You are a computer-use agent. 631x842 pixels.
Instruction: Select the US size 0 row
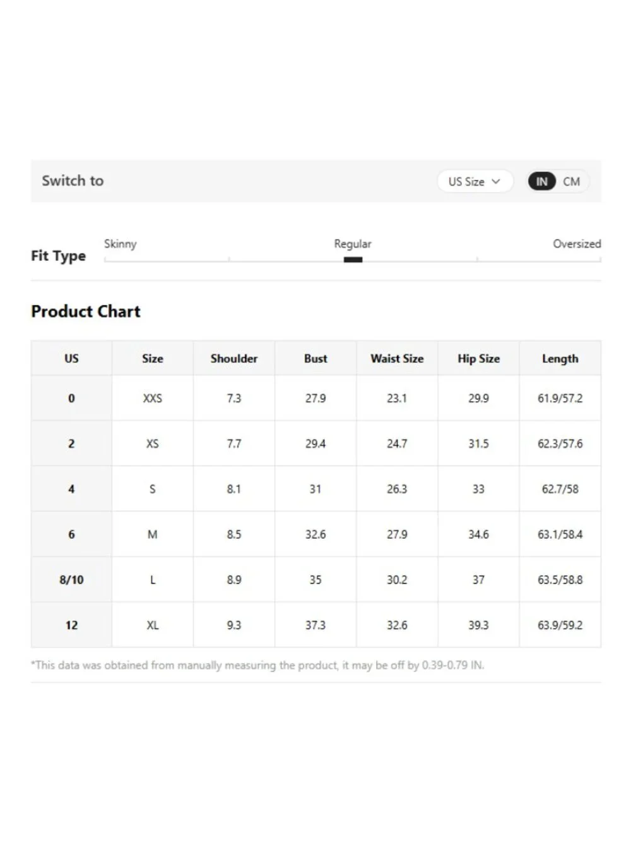pos(316,399)
